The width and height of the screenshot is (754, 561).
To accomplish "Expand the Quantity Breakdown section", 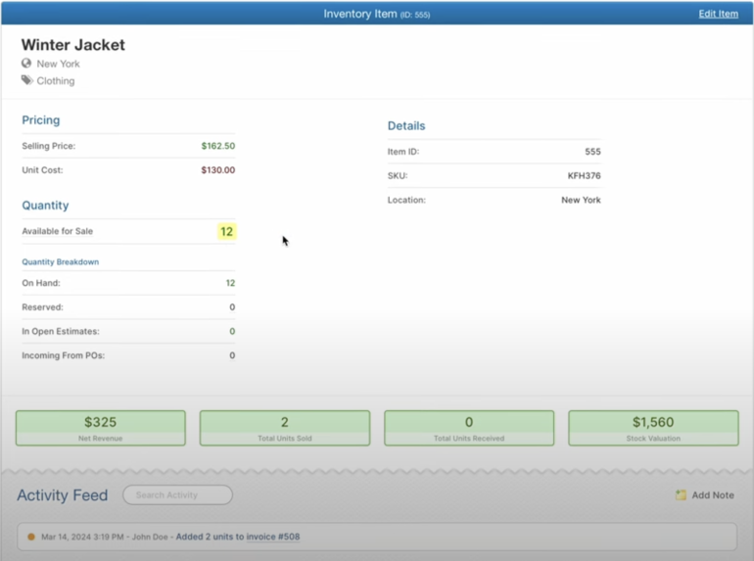I will (60, 262).
